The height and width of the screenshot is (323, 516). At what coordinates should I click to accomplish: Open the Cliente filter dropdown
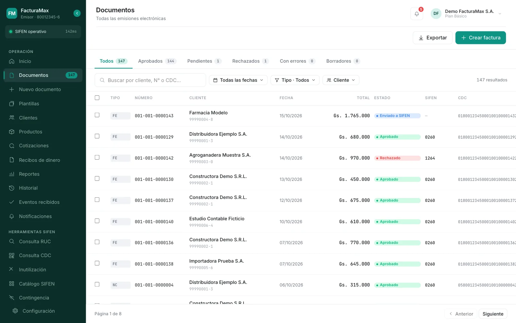tap(341, 80)
